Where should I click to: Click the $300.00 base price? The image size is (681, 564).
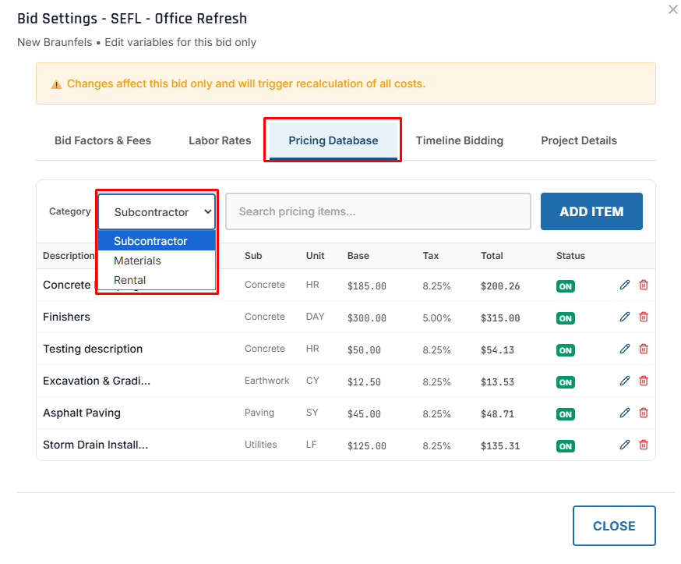point(366,318)
